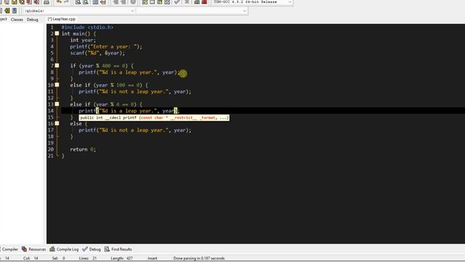This screenshot has width=465, height=262.
Task: Open the TDM-GCC compiler set dropdown
Action: tap(252, 2)
